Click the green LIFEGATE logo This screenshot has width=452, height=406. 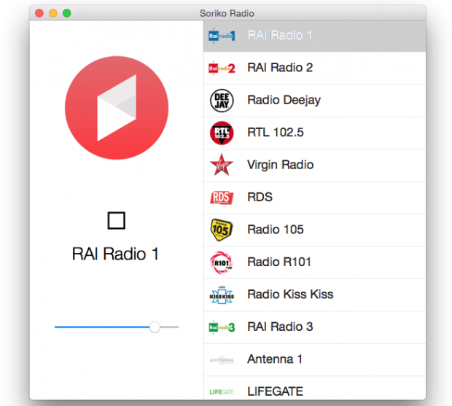click(222, 392)
